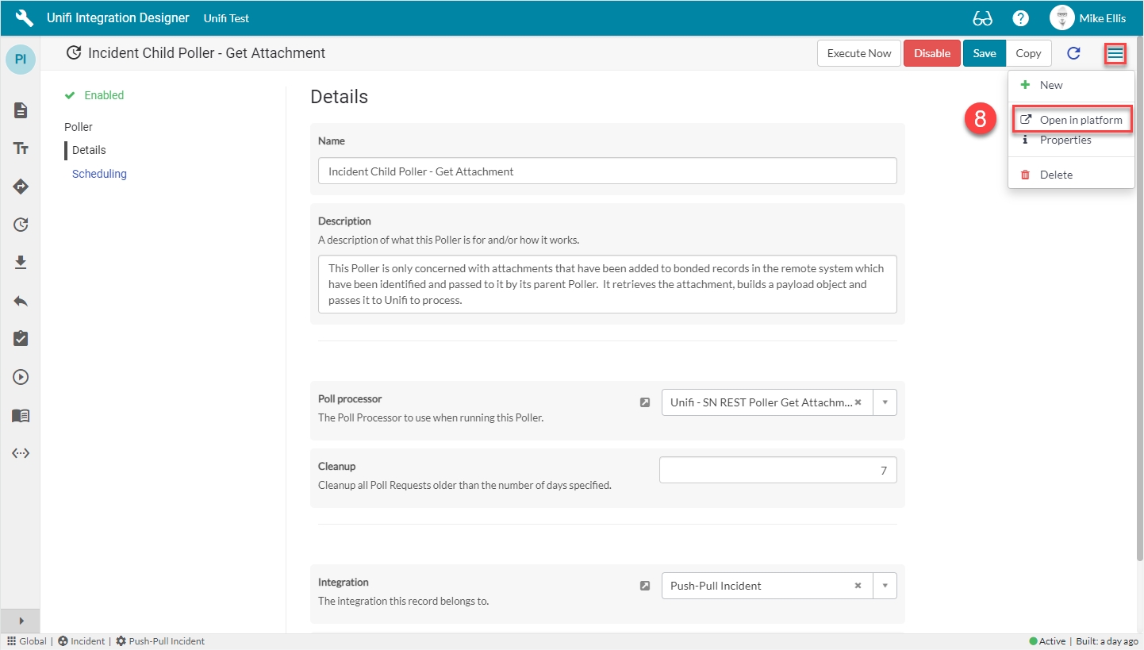
Task: Click the refresh icon beside Copy
Action: click(1073, 53)
